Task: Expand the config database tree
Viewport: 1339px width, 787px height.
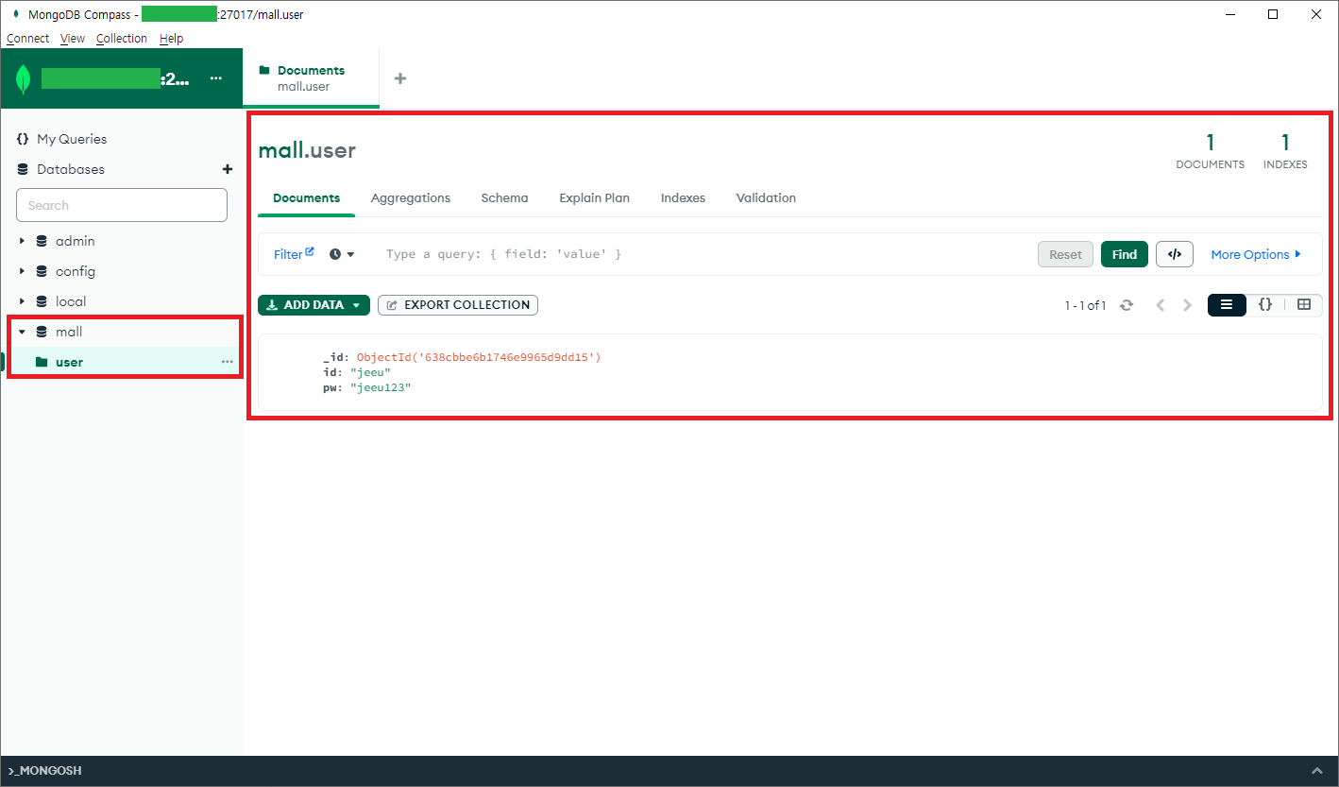Action: (22, 271)
